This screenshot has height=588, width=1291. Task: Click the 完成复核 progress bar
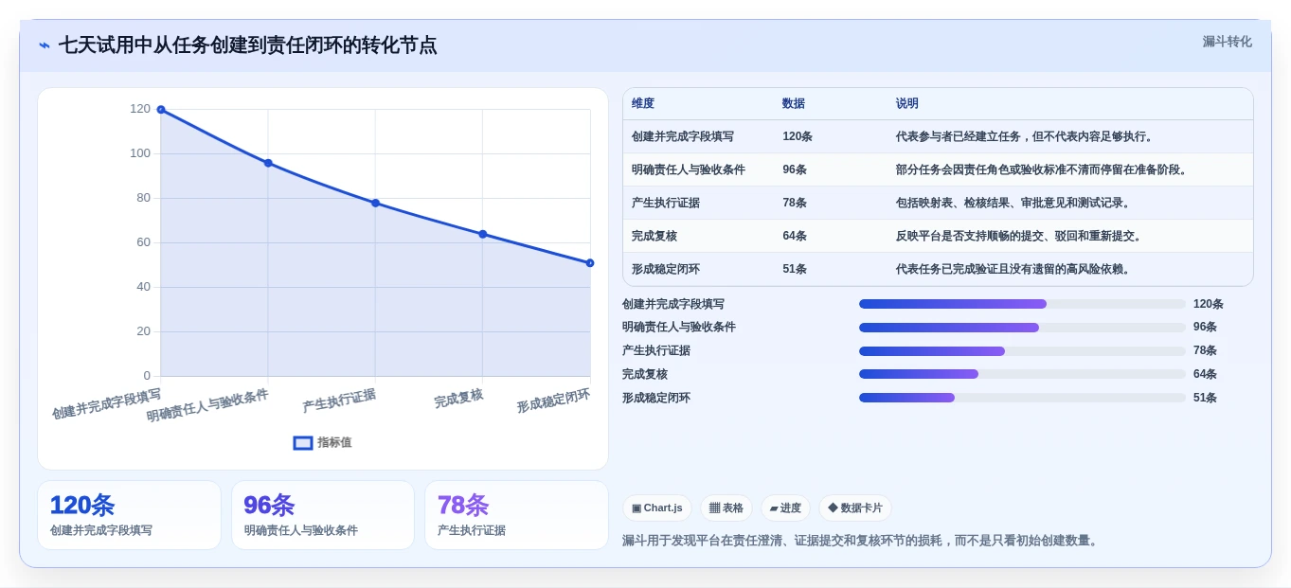click(1022, 374)
